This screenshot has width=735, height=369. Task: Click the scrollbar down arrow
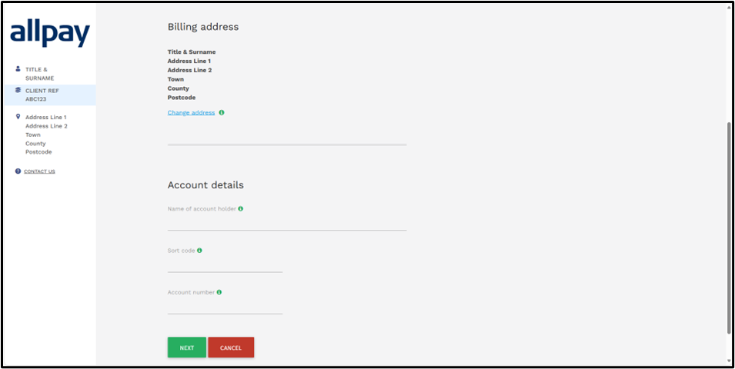pos(728,361)
